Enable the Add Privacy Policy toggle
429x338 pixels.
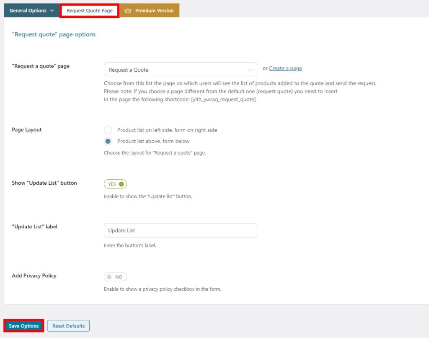point(115,277)
